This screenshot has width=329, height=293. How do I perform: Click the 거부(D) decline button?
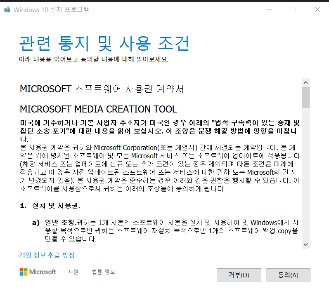coord(239,275)
